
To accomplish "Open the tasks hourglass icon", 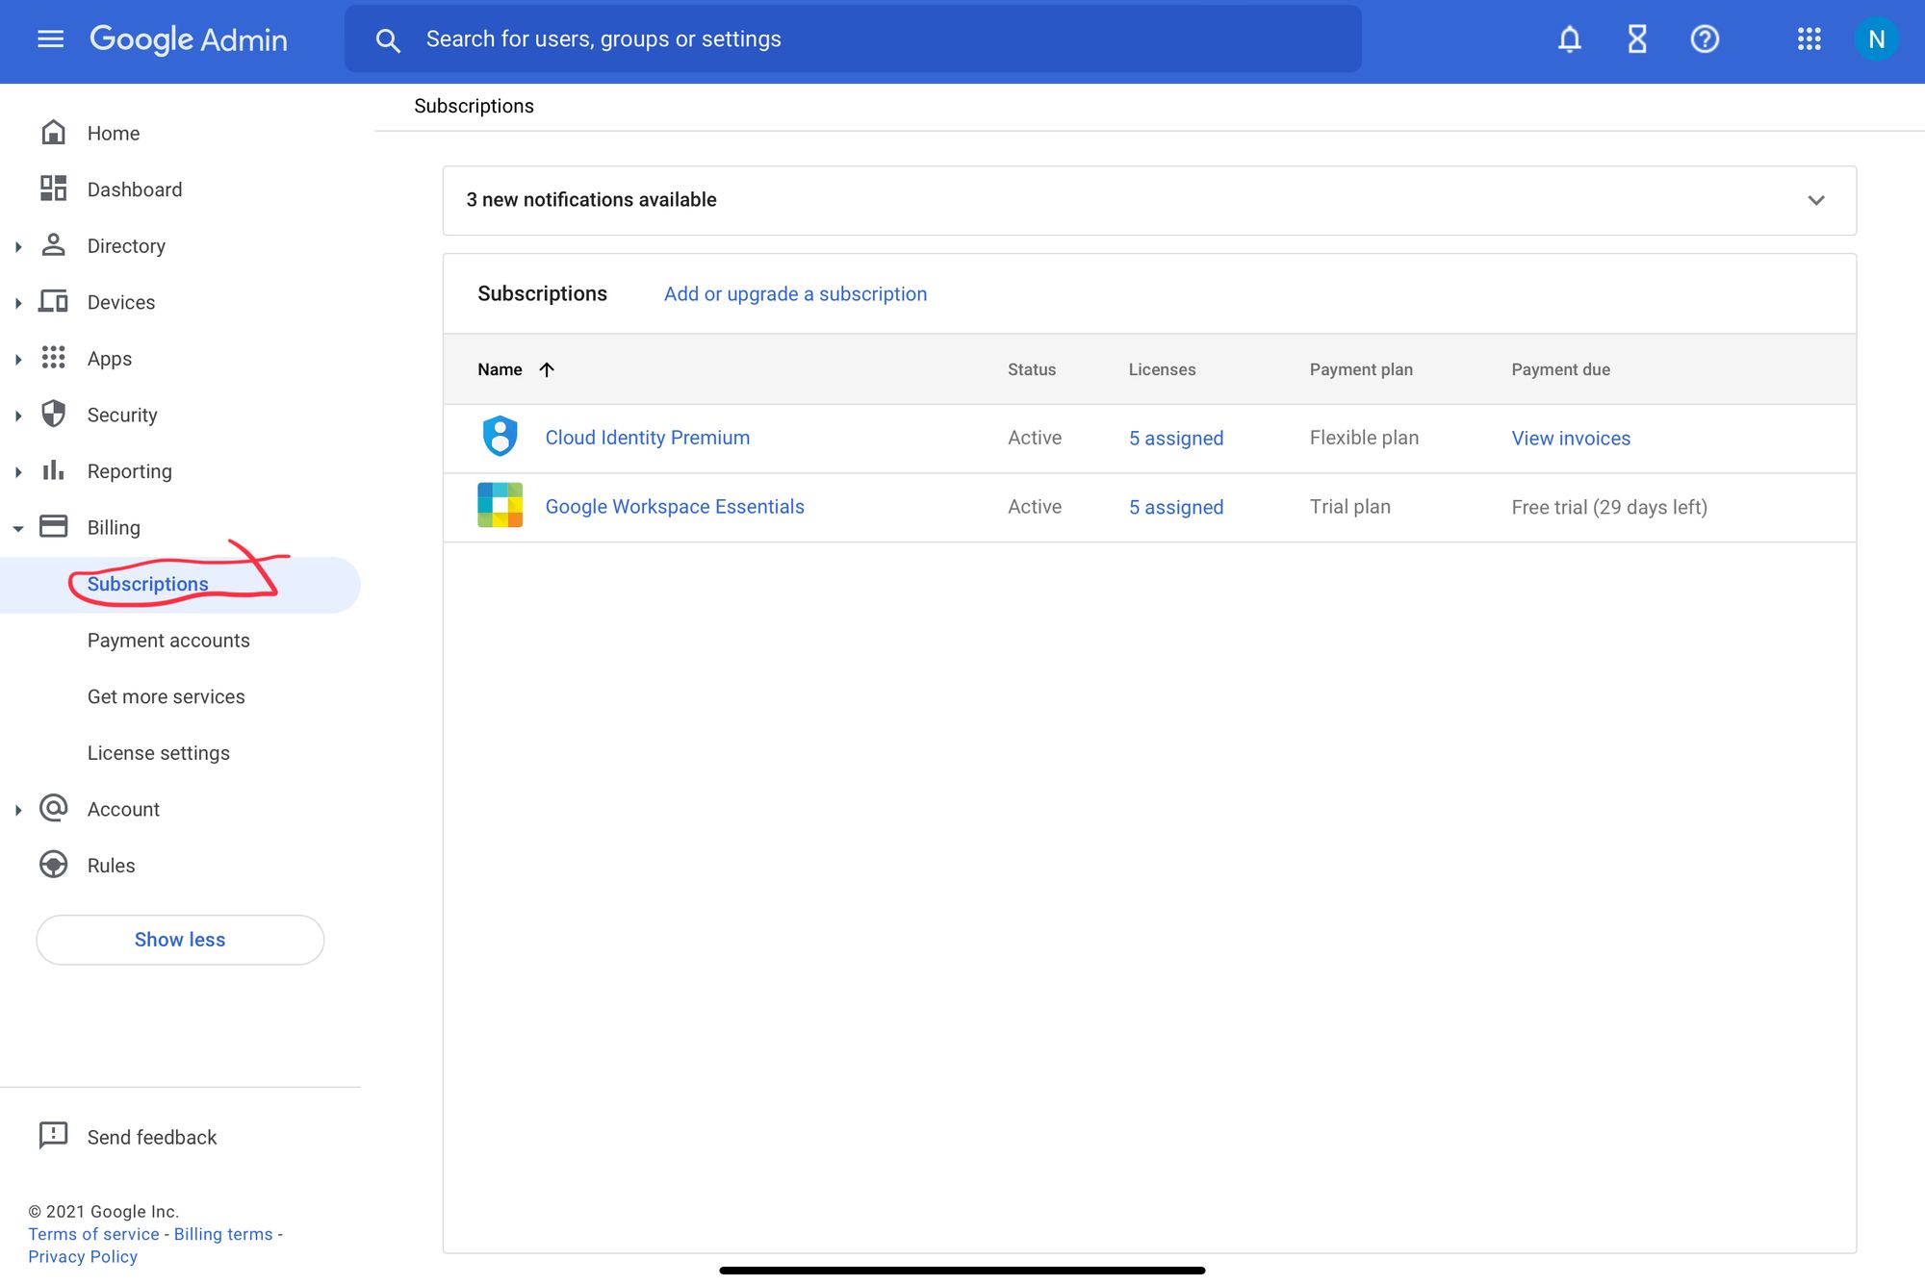I will [1637, 39].
